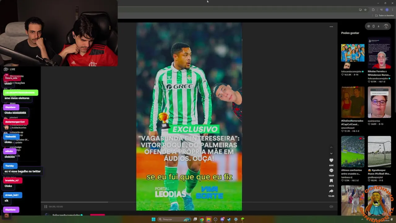Open the fofocandocomojohn author link below video

[66, 215]
